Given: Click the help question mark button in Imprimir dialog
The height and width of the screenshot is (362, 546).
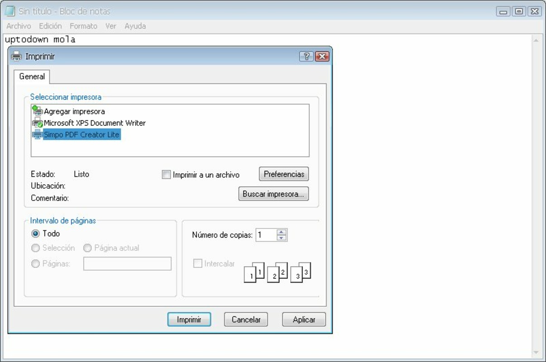Looking at the screenshot, I should coord(306,56).
